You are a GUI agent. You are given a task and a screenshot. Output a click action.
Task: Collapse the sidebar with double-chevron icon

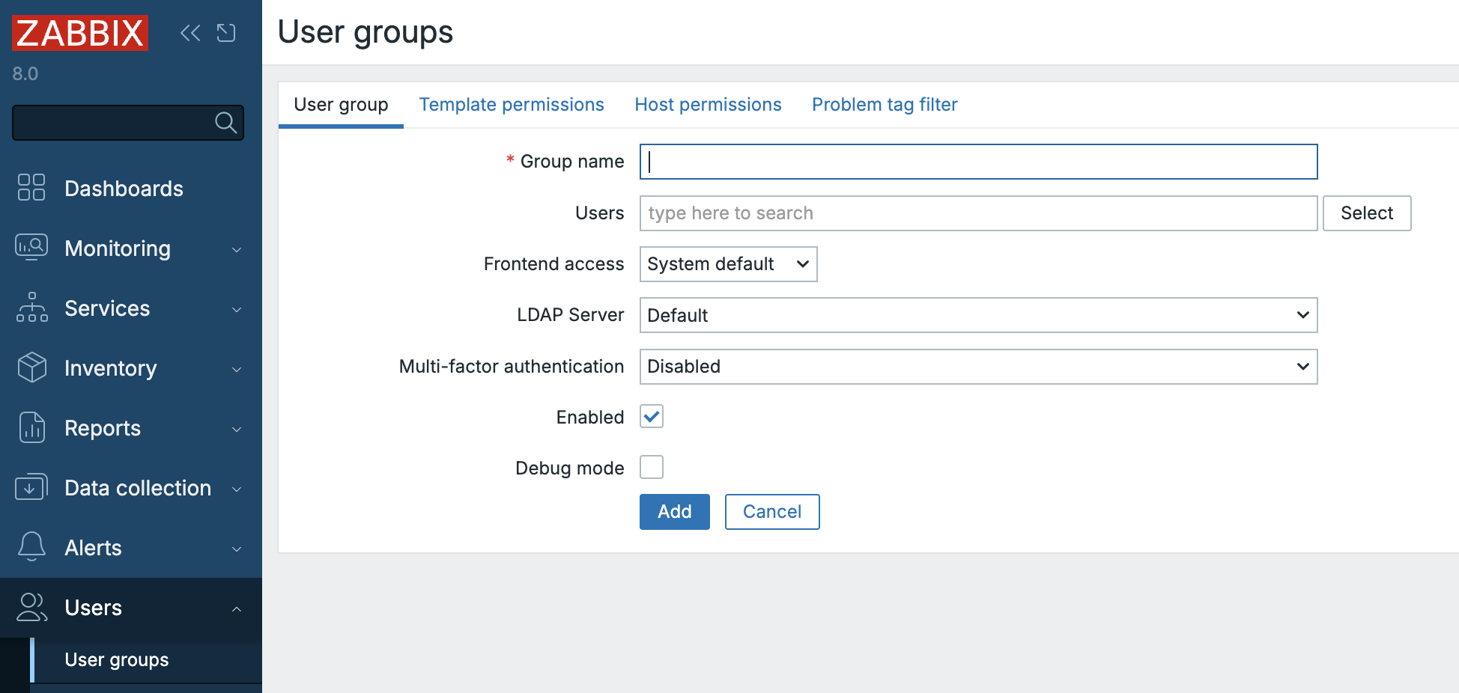(189, 33)
